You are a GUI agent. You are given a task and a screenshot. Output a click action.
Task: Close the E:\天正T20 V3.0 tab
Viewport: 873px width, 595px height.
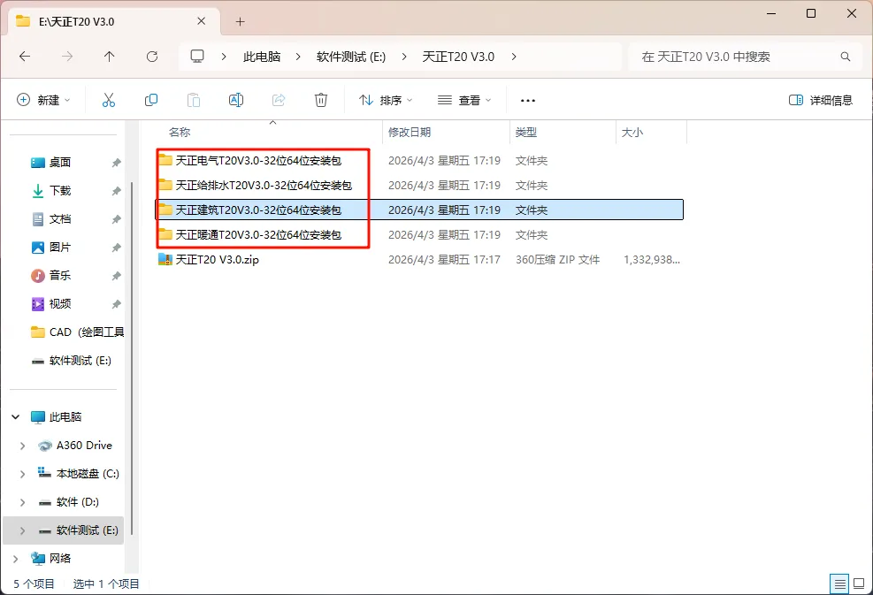pyautogui.click(x=202, y=21)
